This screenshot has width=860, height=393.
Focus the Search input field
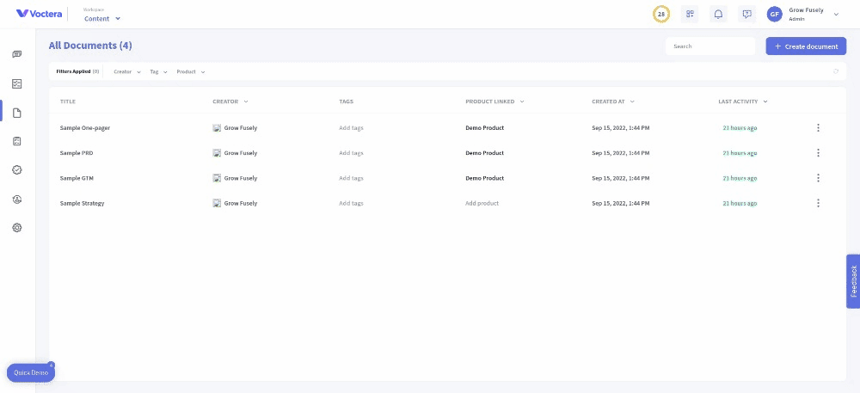coord(710,46)
